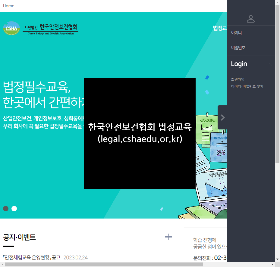Click the Login button
The height and width of the screenshot is (267, 280).
239,64
